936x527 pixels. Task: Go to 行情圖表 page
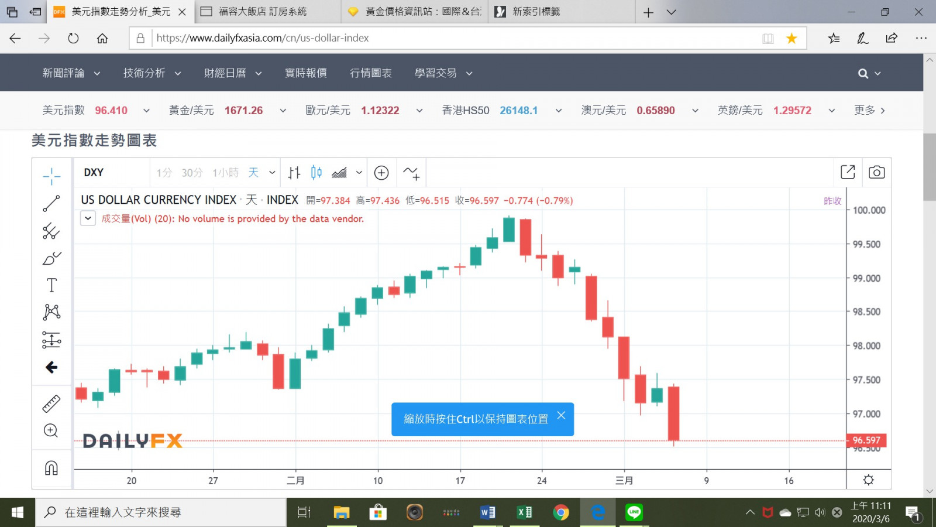(x=371, y=73)
